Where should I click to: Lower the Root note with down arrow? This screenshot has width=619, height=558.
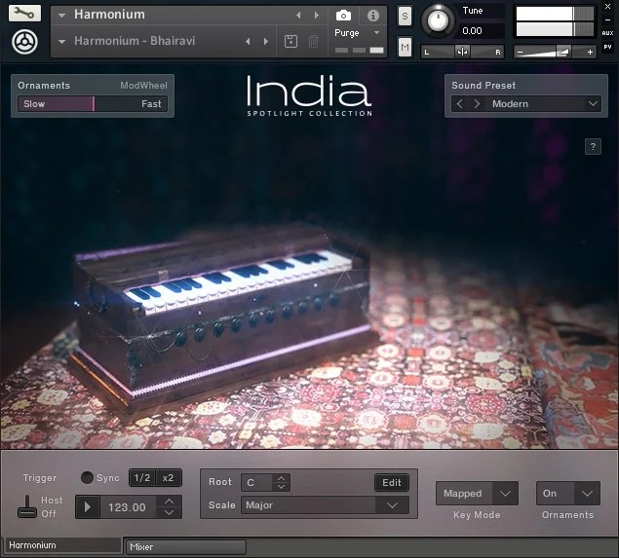[x=281, y=487]
